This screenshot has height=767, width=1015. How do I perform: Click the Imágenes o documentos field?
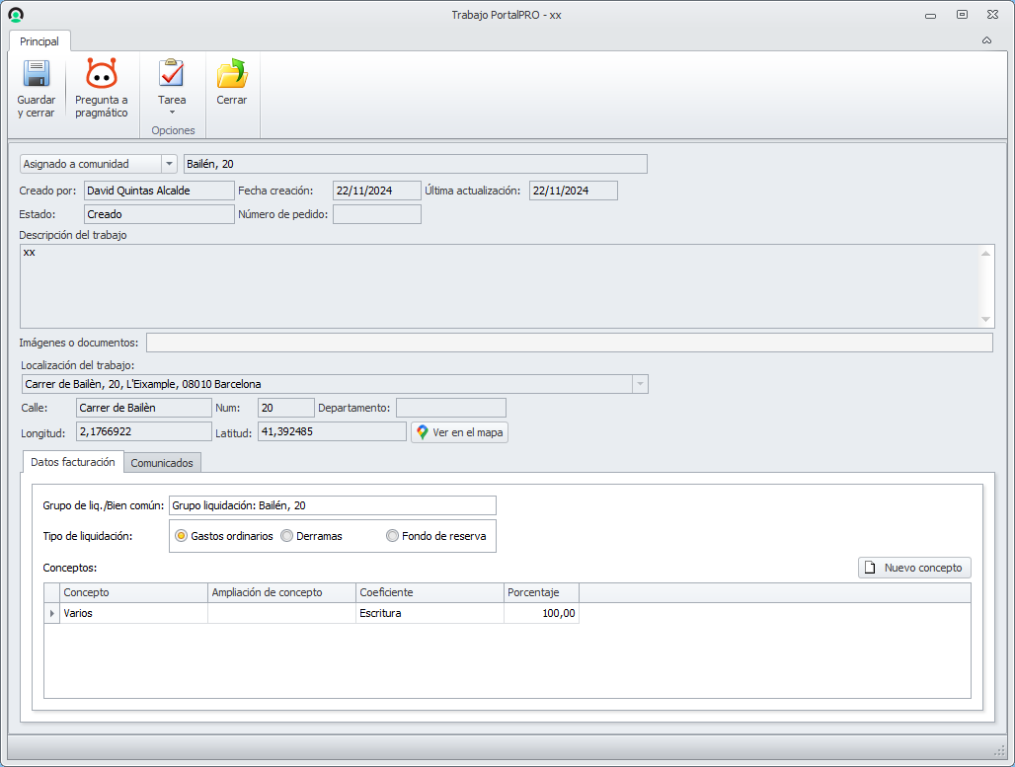tap(569, 343)
